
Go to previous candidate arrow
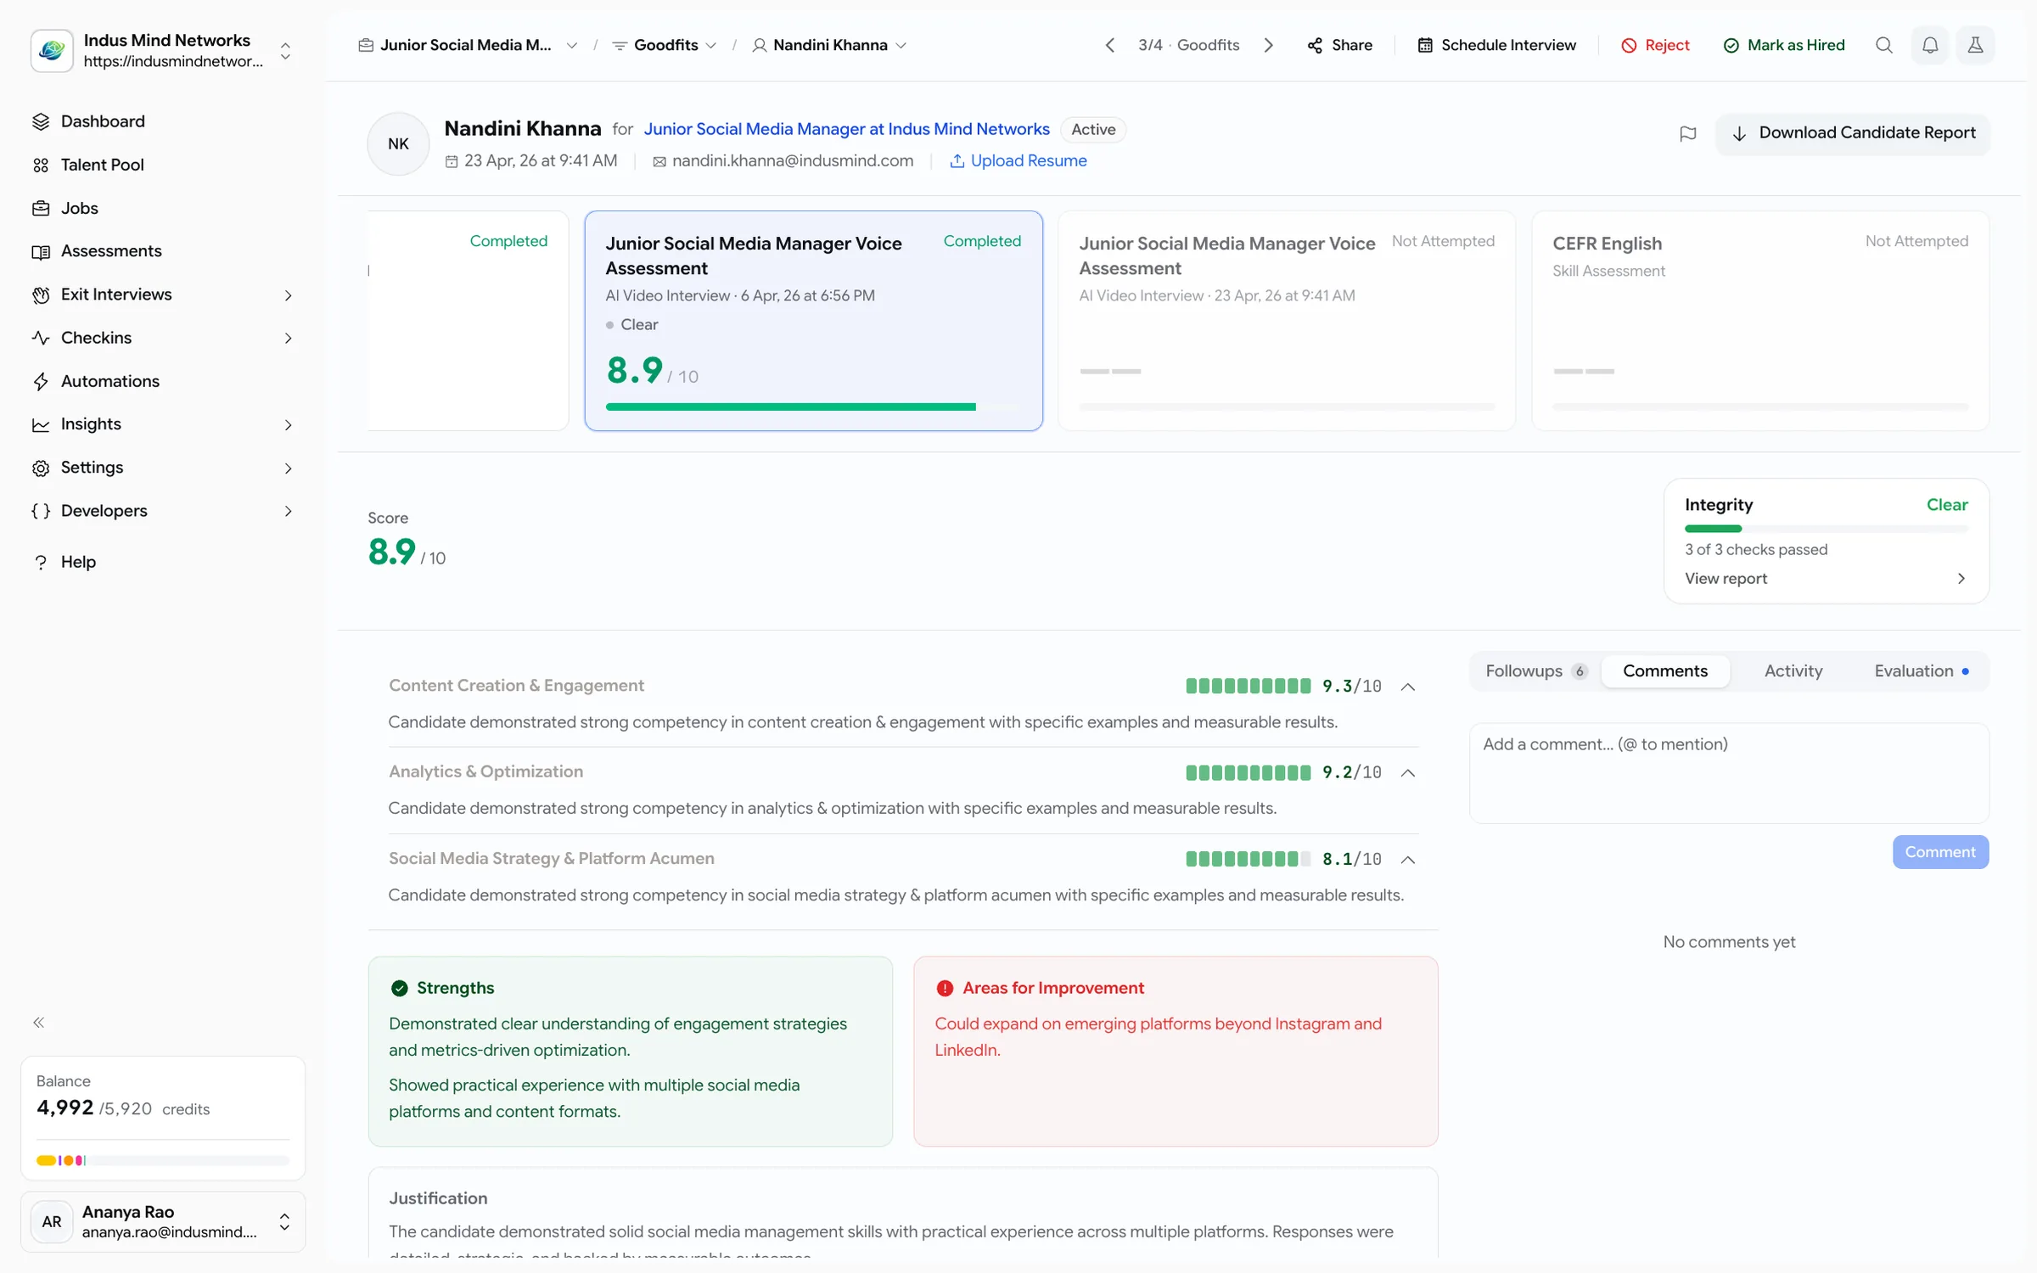(x=1109, y=45)
